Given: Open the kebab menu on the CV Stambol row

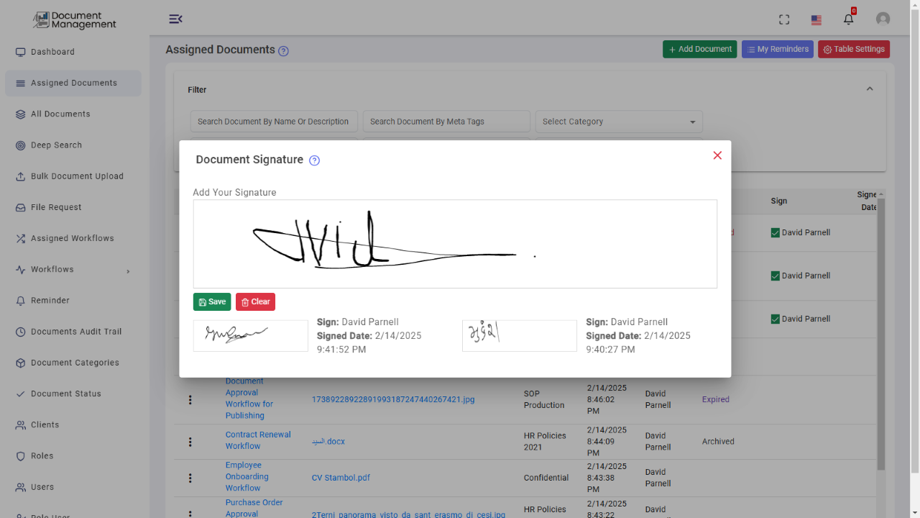Looking at the screenshot, I should (190, 478).
